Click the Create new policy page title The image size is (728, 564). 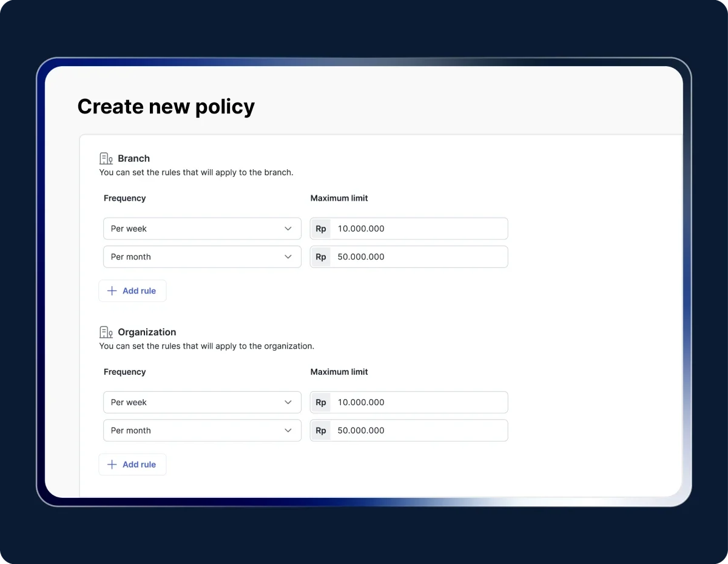(x=166, y=107)
